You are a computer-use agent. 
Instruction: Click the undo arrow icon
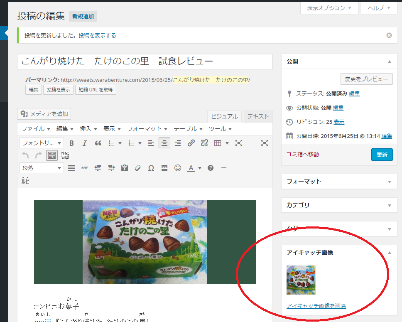pyautogui.click(x=25, y=155)
